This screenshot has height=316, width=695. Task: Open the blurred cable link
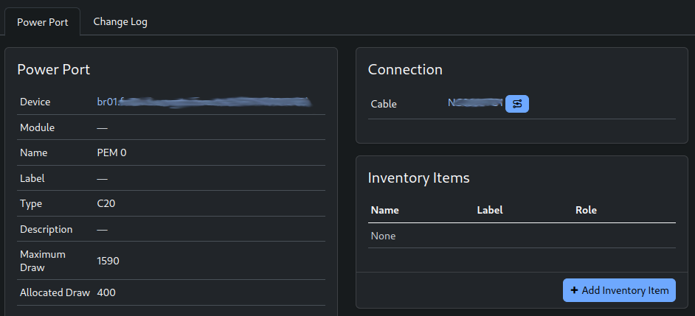(x=475, y=103)
